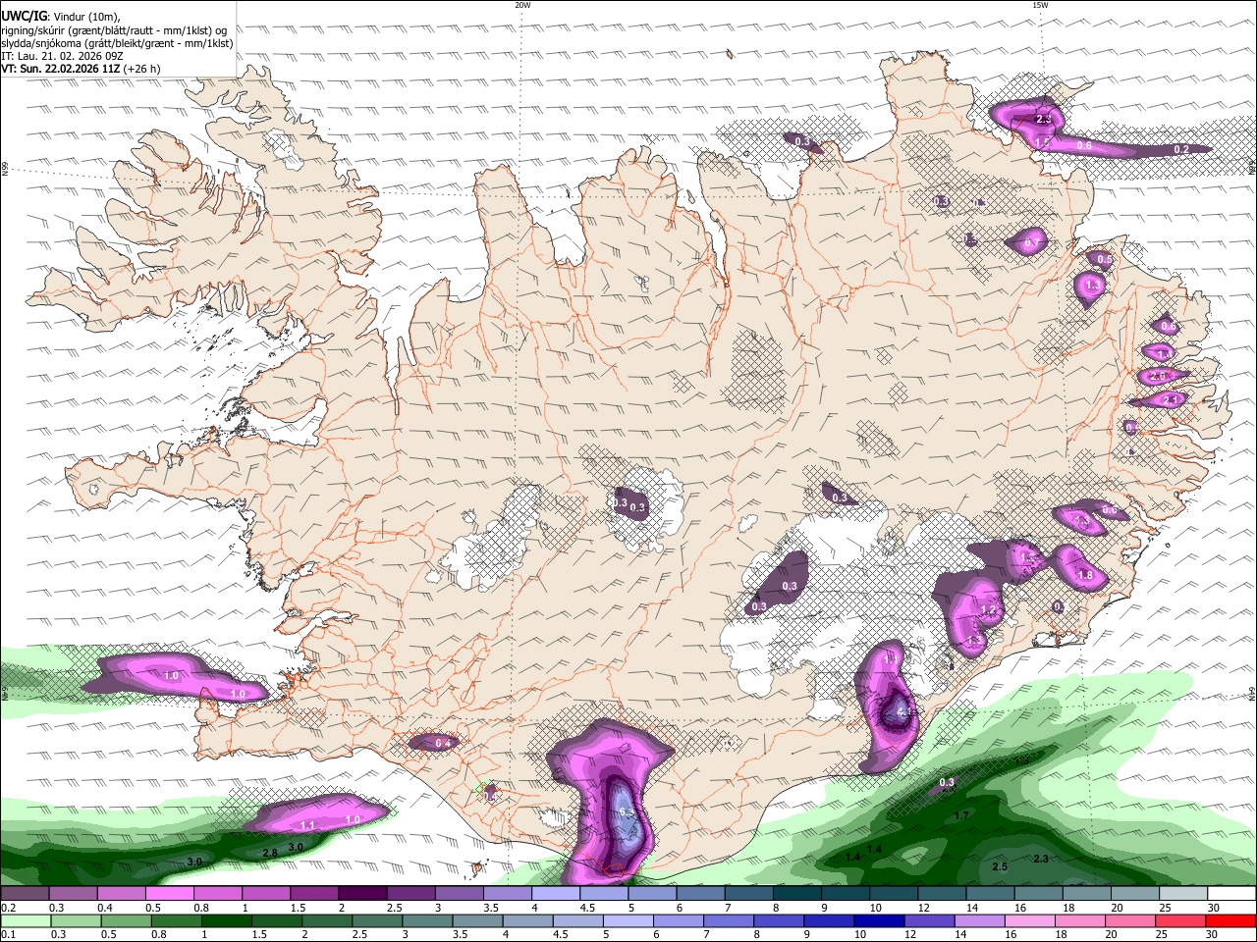Click the 0.7 snowfall value in the northeast
The width and height of the screenshot is (1257, 942).
click(1031, 241)
